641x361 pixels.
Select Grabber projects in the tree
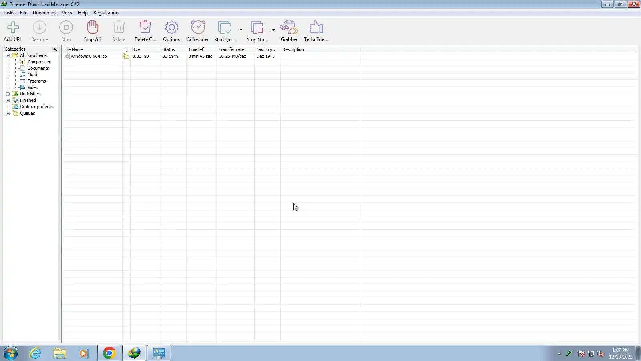pos(36,107)
